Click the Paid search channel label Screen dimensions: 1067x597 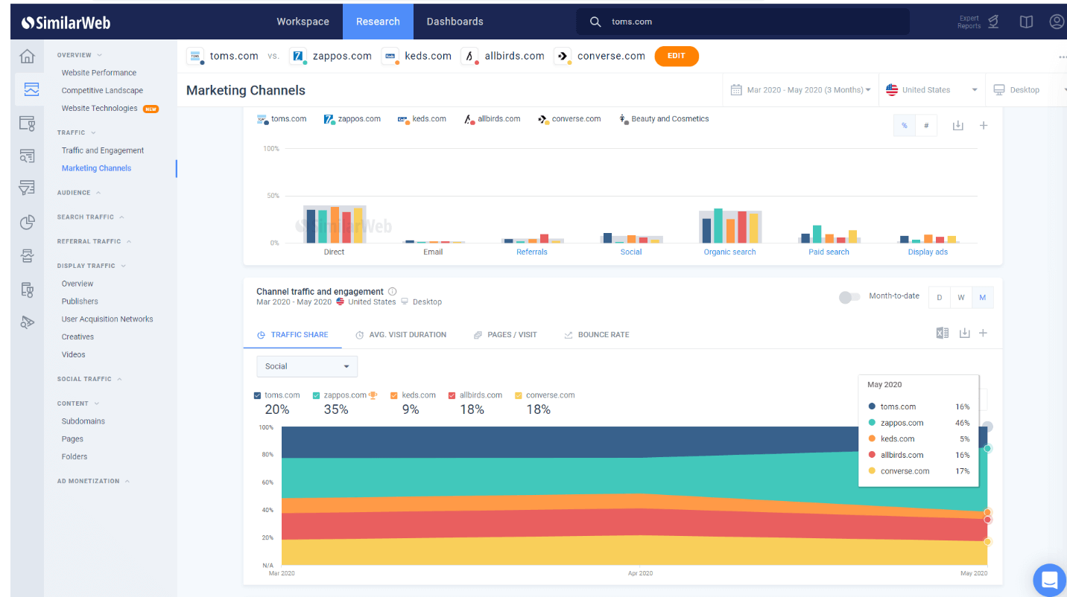click(829, 252)
